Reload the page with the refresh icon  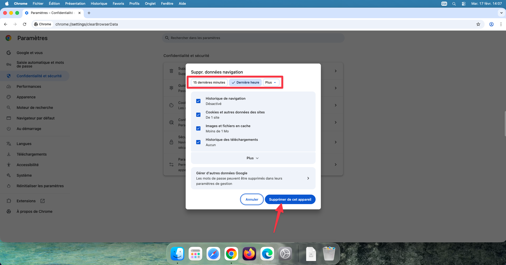(25, 24)
